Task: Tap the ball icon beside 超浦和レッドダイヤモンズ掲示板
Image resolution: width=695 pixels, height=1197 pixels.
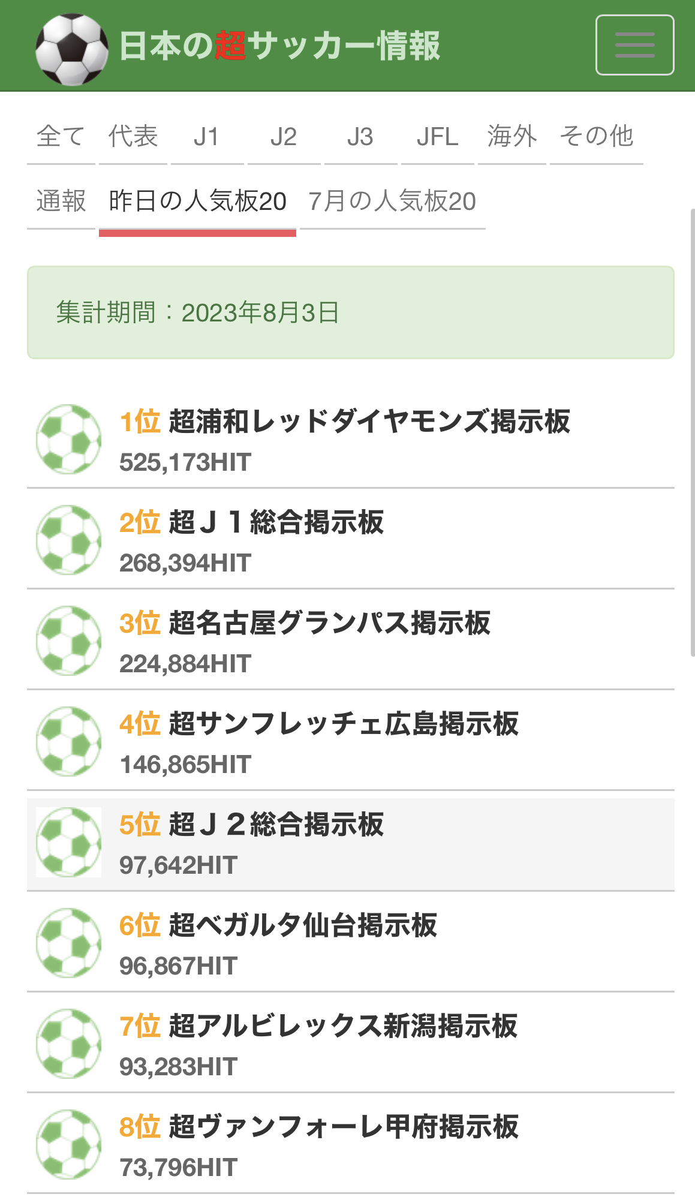Action: [68, 439]
